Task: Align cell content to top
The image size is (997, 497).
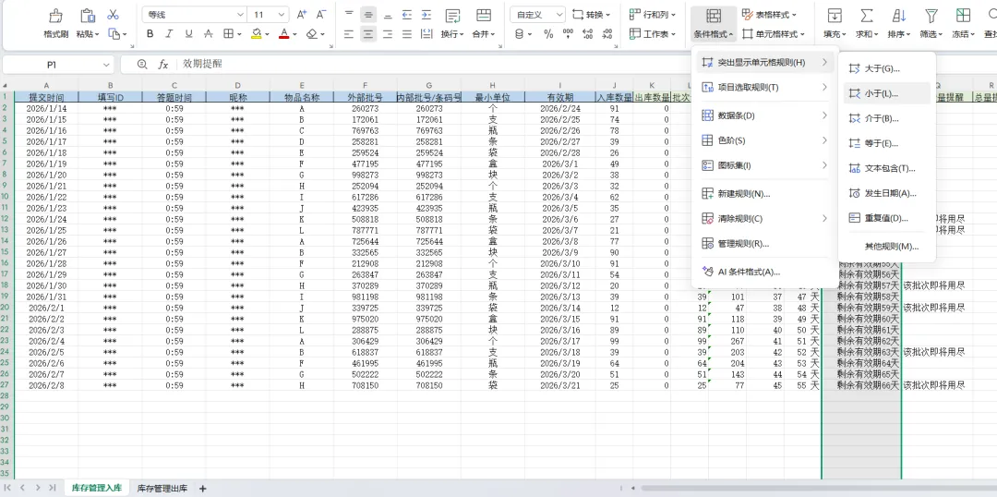Action: 348,14
